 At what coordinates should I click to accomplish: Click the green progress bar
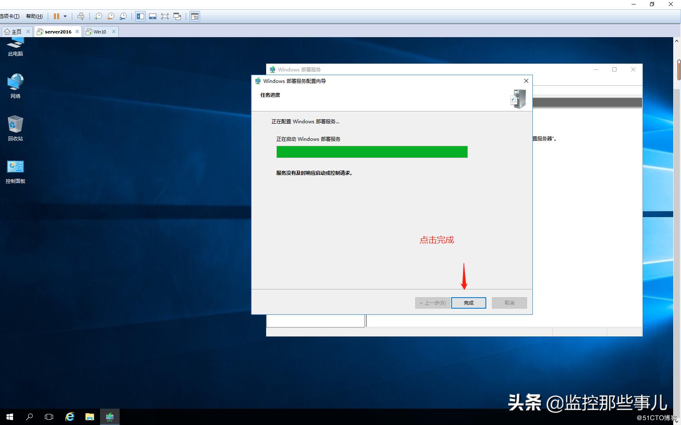pos(371,151)
